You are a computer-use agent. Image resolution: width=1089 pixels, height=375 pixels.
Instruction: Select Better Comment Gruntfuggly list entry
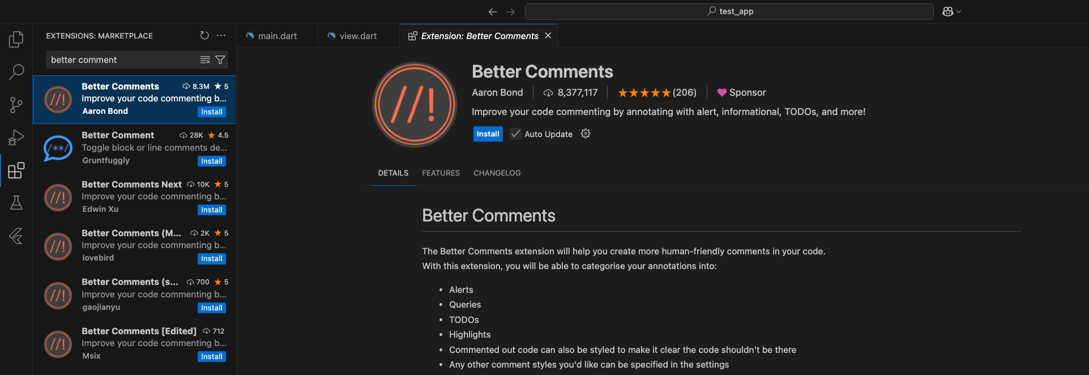click(x=134, y=148)
